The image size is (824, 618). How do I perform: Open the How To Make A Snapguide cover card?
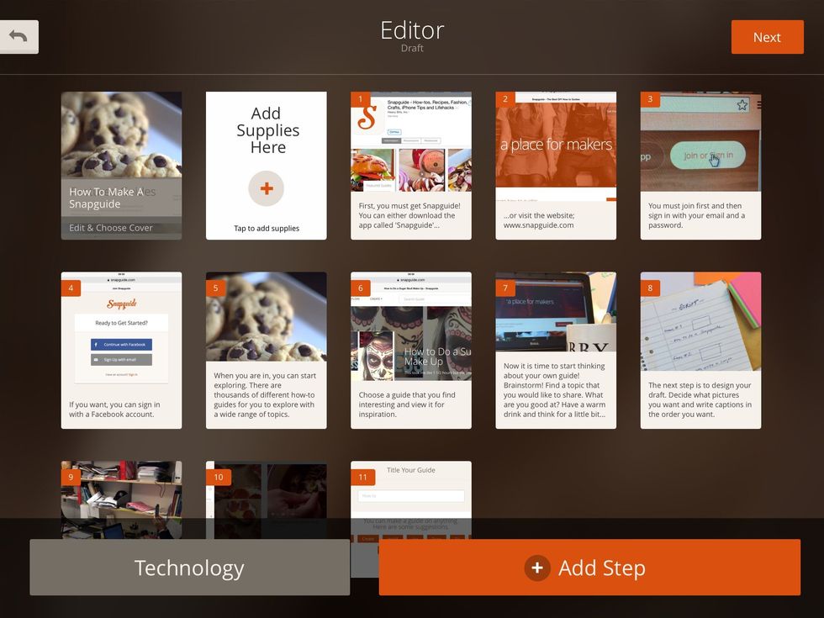pos(121,166)
